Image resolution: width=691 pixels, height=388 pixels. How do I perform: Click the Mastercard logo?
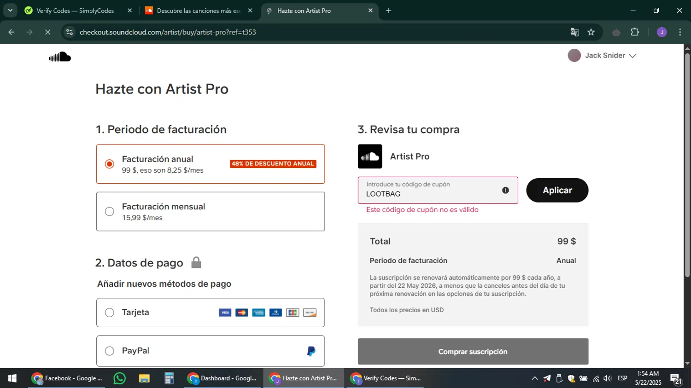click(241, 313)
